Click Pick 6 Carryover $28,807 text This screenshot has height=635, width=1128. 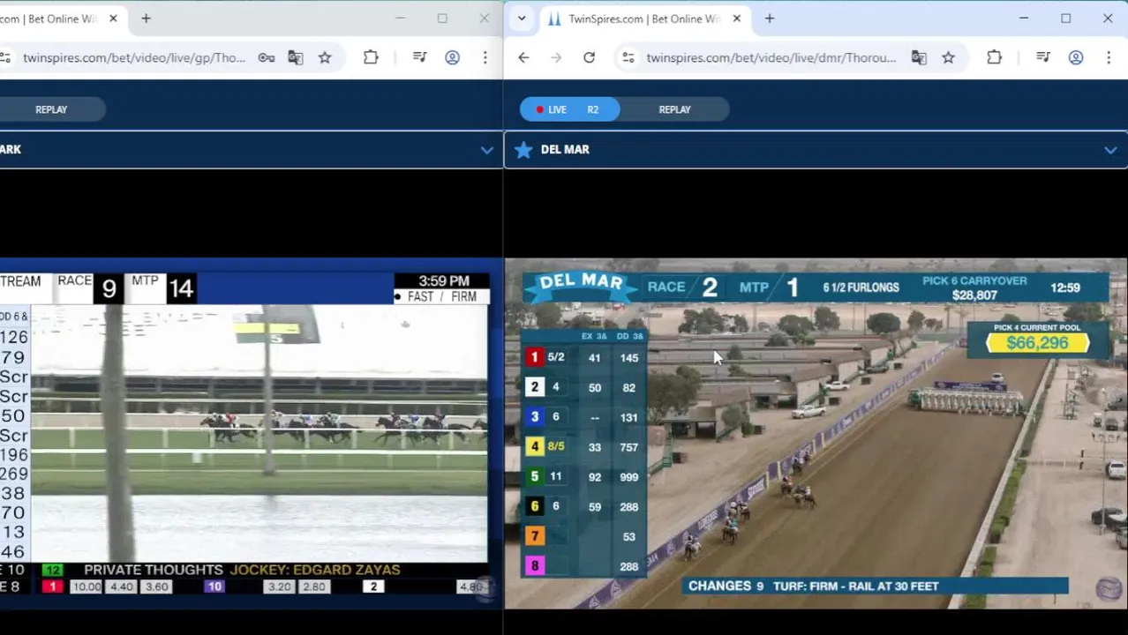(x=974, y=288)
